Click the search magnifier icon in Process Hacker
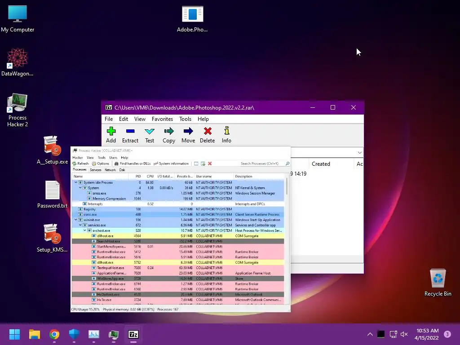Screen dimensions: 460x345 (287, 164)
